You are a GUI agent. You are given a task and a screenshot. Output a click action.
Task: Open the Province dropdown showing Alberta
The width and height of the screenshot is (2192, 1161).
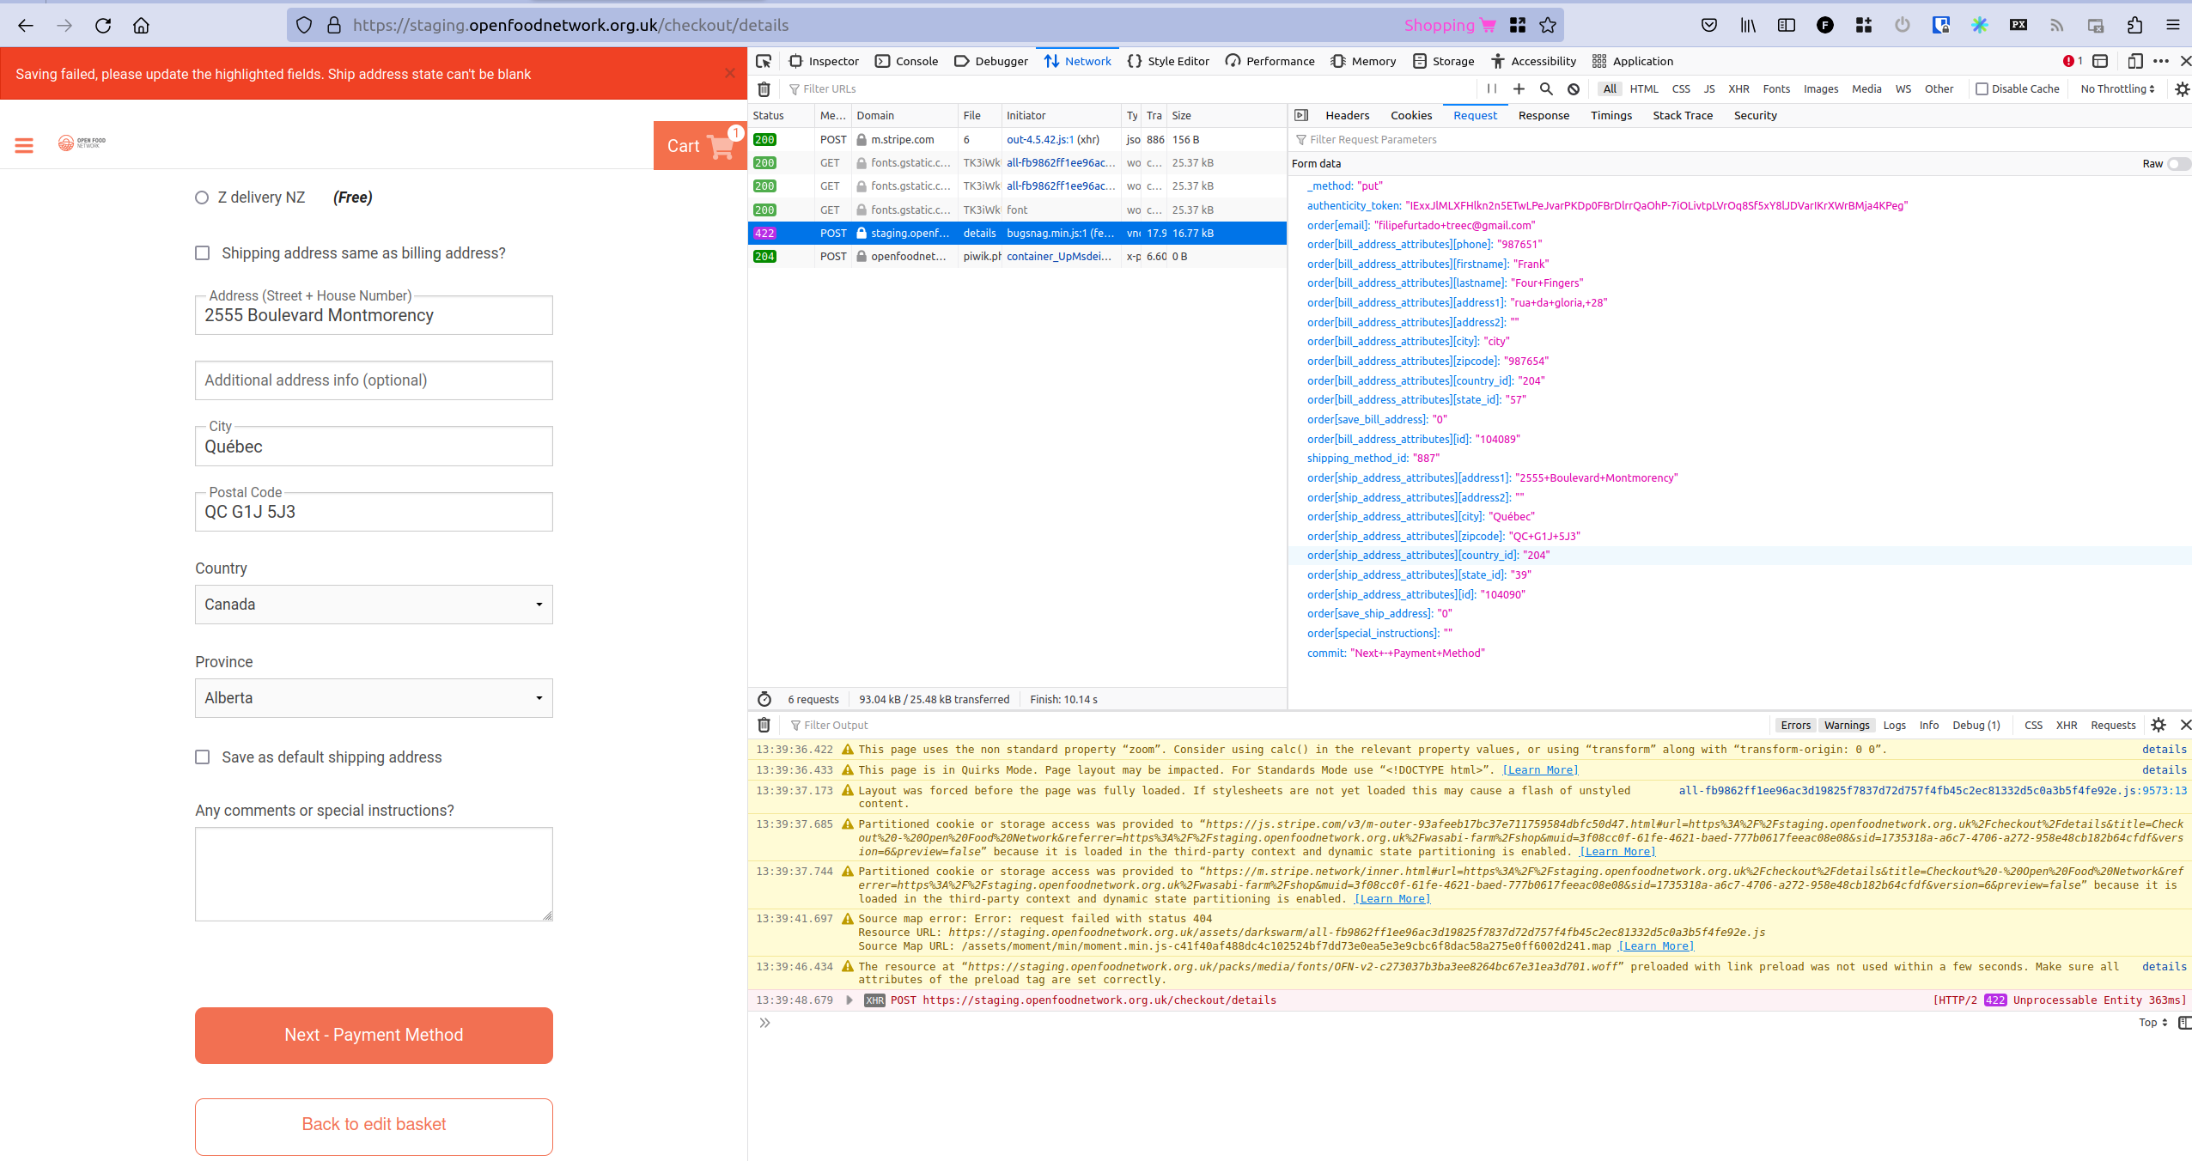pos(373,697)
